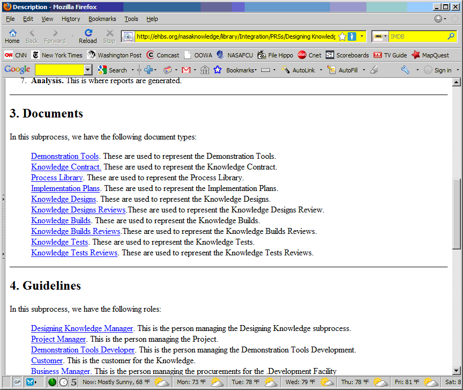Open the Cnet bookmark
This screenshot has height=390, width=463.
310,55
